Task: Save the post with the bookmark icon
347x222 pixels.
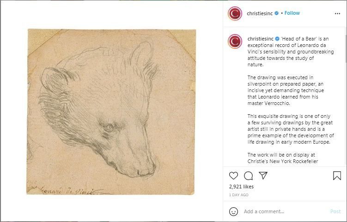Action: [x=337, y=175]
